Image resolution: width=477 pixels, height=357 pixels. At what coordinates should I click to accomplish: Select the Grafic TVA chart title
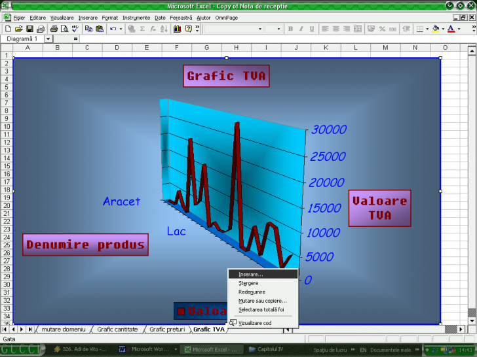(226, 76)
